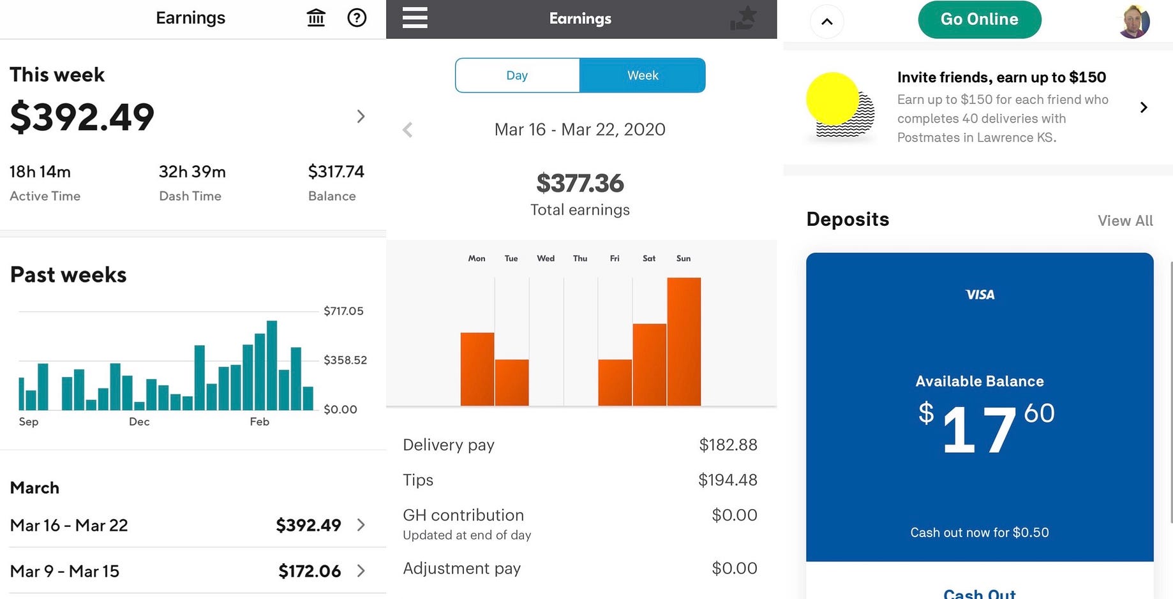Select the Tuesday bar in weekly chart
This screenshot has width=1173, height=599.
(512, 383)
